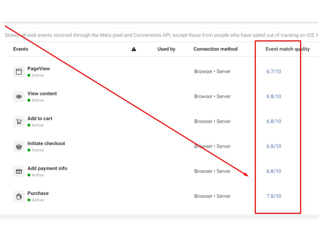
Task: Select the Events column header
Action: 21,49
